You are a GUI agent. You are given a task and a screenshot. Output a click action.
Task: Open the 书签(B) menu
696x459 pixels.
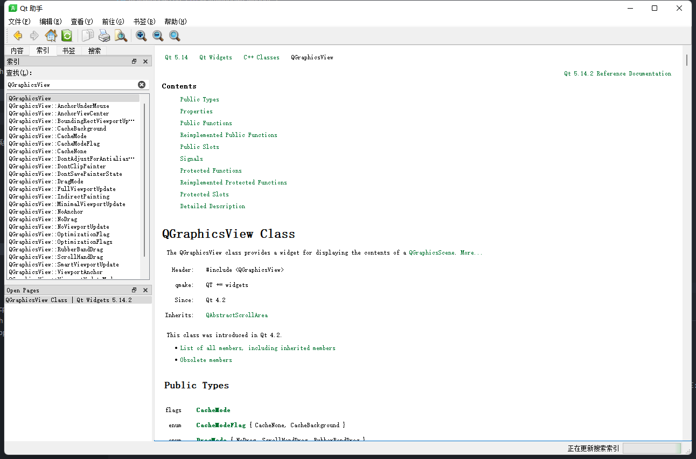[144, 22]
